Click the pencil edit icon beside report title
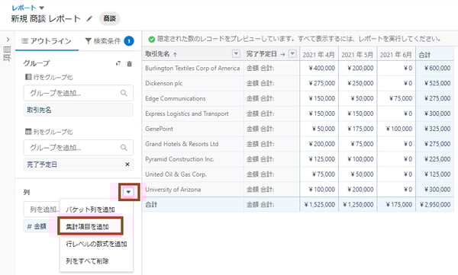 click(x=89, y=19)
